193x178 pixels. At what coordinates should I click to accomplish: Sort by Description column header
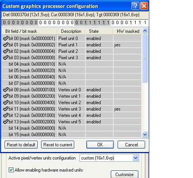[x=71, y=31]
